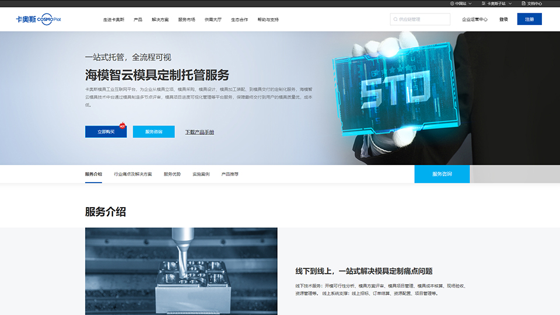
Task: Click the red HOT badge on 立即购买
Action: coord(122,125)
